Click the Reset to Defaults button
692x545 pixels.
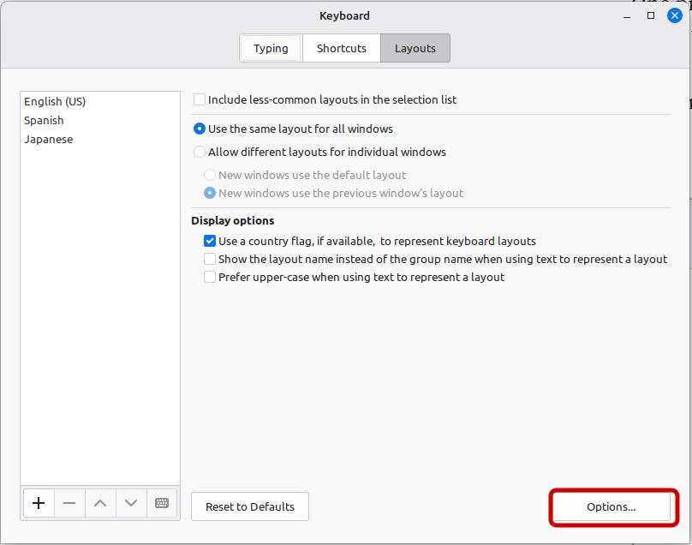pos(250,506)
